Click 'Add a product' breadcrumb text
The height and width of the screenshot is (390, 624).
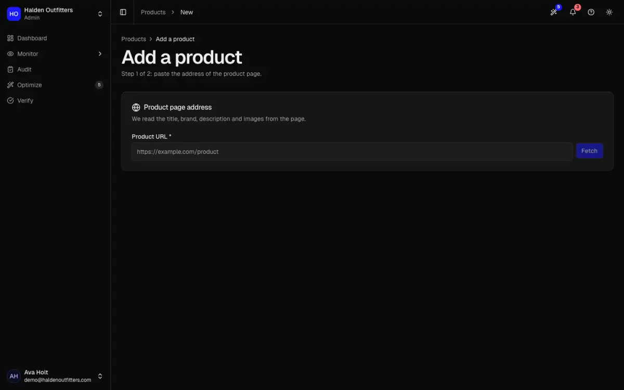tap(175, 39)
